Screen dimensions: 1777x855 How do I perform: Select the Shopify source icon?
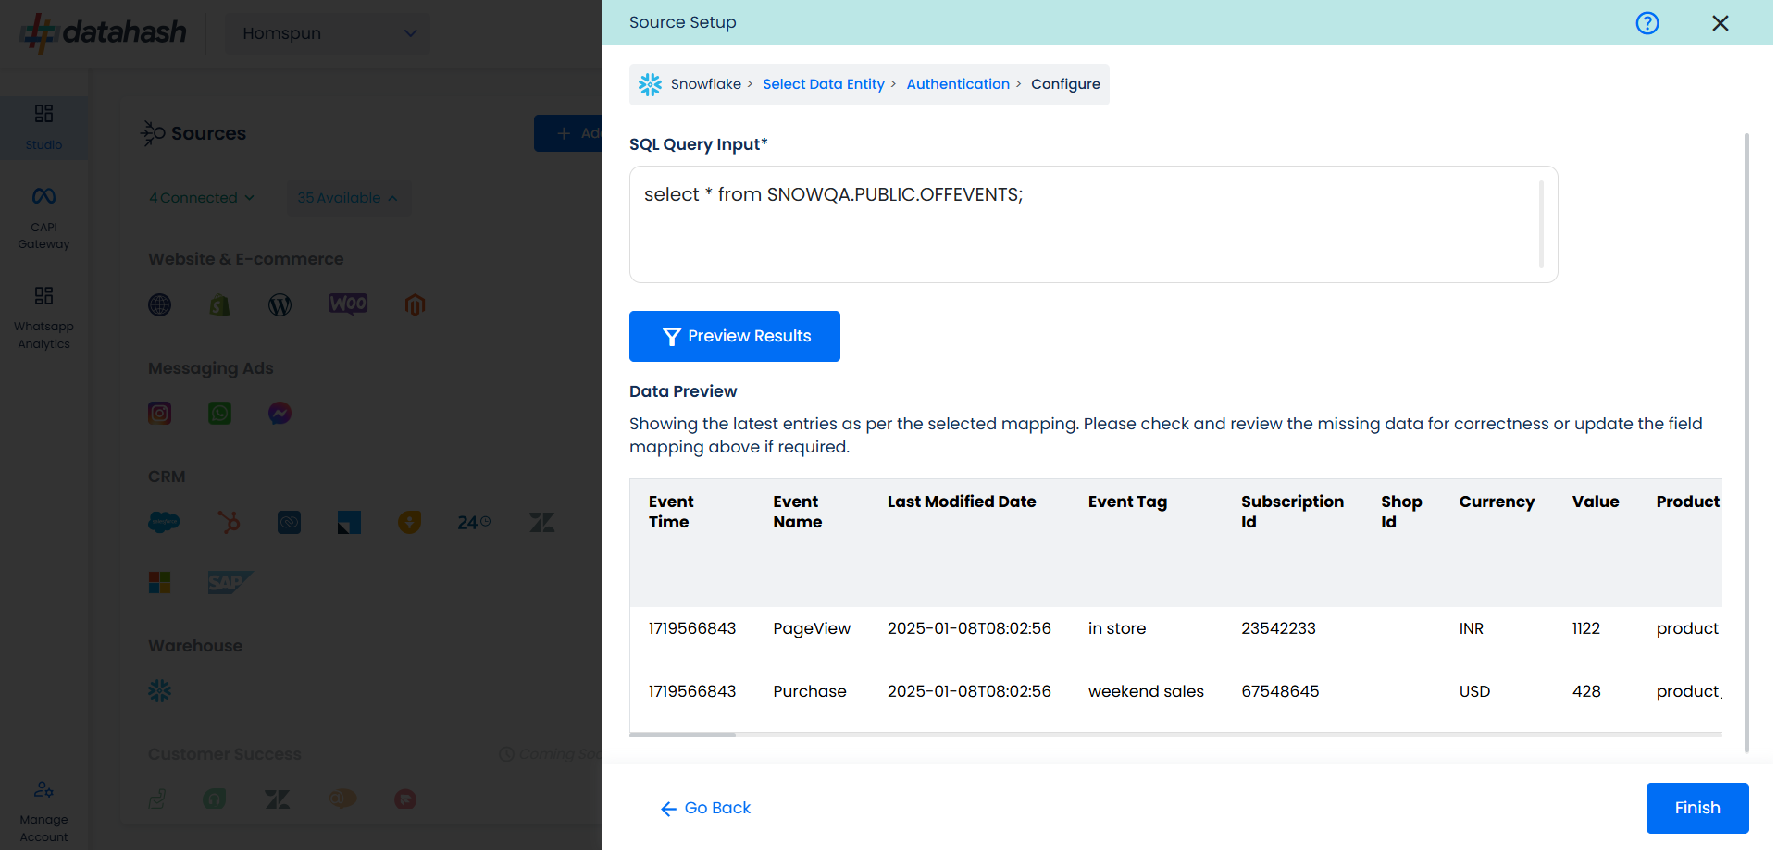[219, 305]
